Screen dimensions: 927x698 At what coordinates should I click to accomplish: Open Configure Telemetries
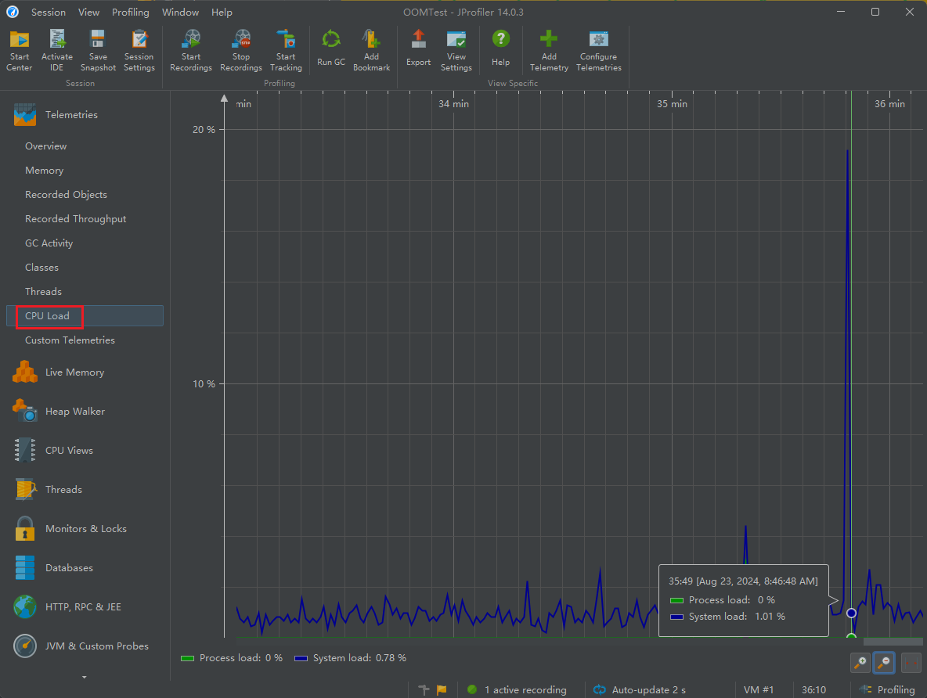pos(599,51)
